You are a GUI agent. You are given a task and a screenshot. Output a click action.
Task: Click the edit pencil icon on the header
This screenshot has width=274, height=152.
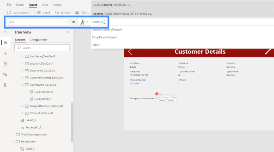[268, 52]
